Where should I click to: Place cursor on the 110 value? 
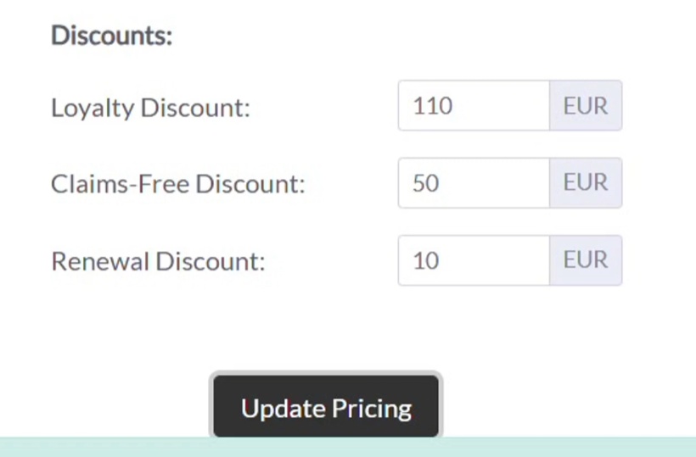[433, 106]
